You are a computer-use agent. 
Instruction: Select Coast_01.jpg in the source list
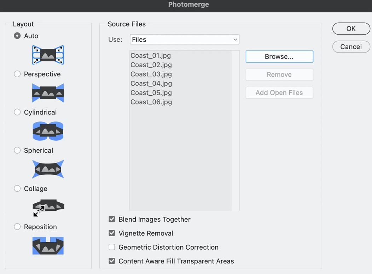point(151,55)
